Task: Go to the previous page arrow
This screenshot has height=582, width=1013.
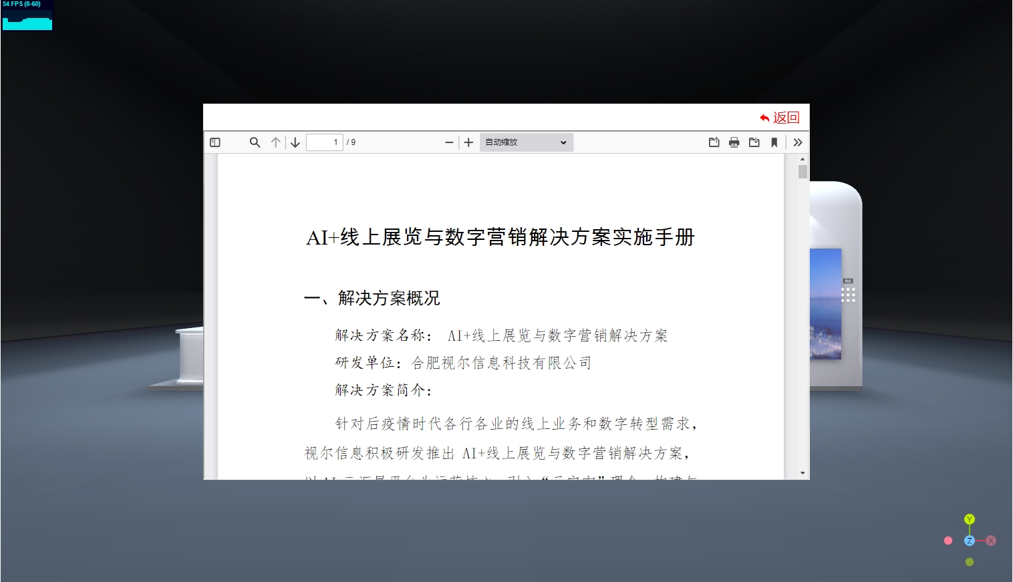Action: coord(275,142)
